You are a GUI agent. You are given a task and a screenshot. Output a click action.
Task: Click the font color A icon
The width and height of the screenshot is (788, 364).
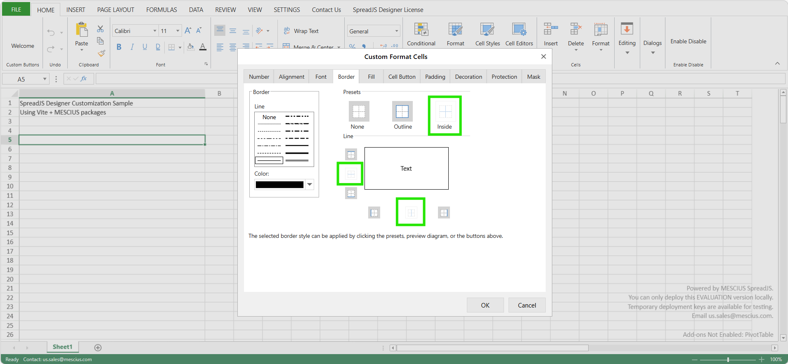(x=203, y=47)
